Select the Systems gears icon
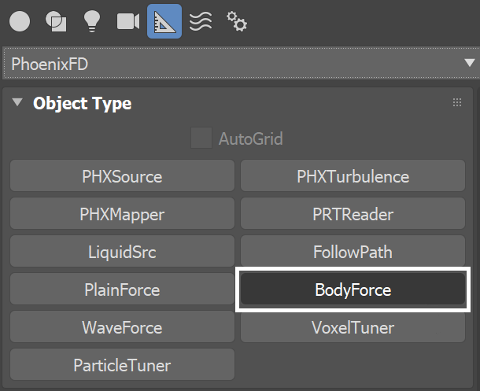The width and height of the screenshot is (480, 391). click(237, 21)
